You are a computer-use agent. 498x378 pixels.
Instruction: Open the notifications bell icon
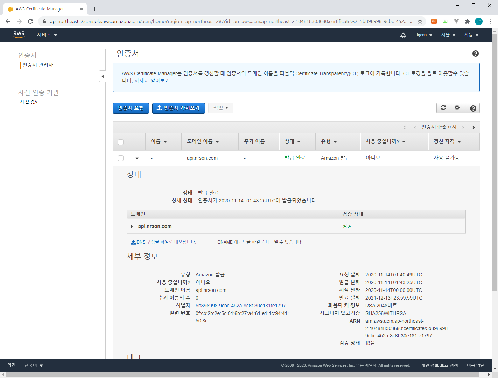coord(403,35)
